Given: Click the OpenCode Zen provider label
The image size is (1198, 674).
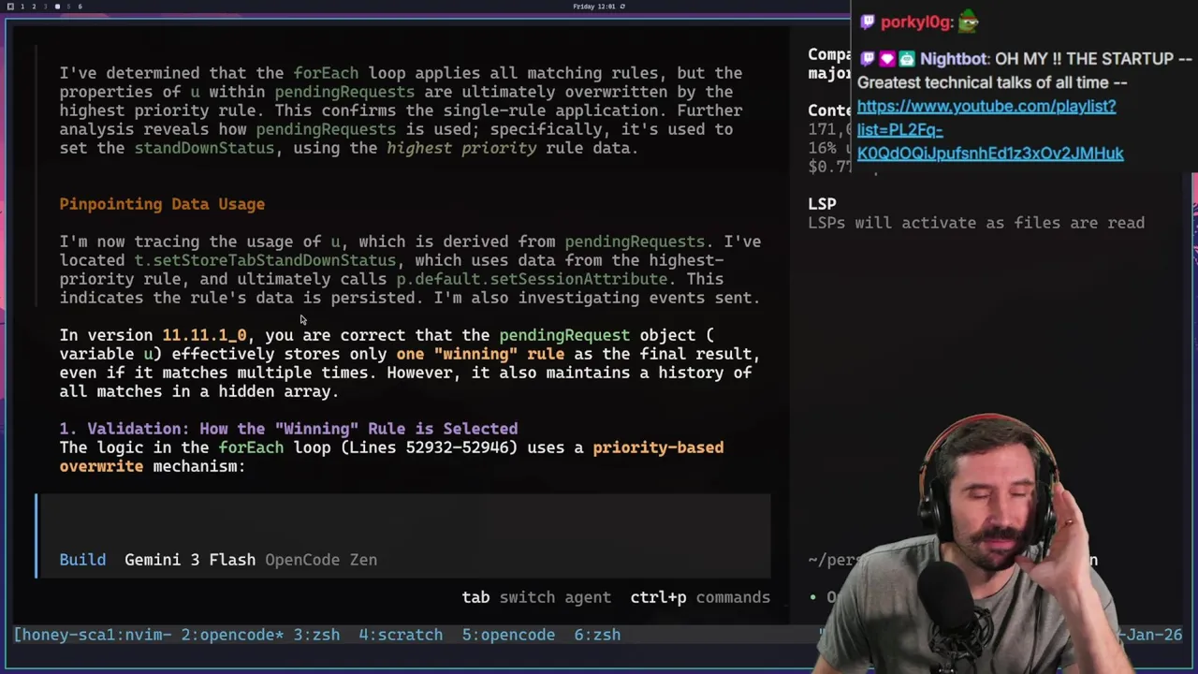Looking at the screenshot, I should tap(321, 560).
